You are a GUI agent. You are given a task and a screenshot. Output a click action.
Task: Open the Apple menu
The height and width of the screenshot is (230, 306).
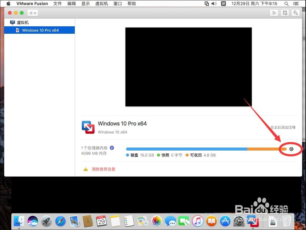(x=8, y=3)
